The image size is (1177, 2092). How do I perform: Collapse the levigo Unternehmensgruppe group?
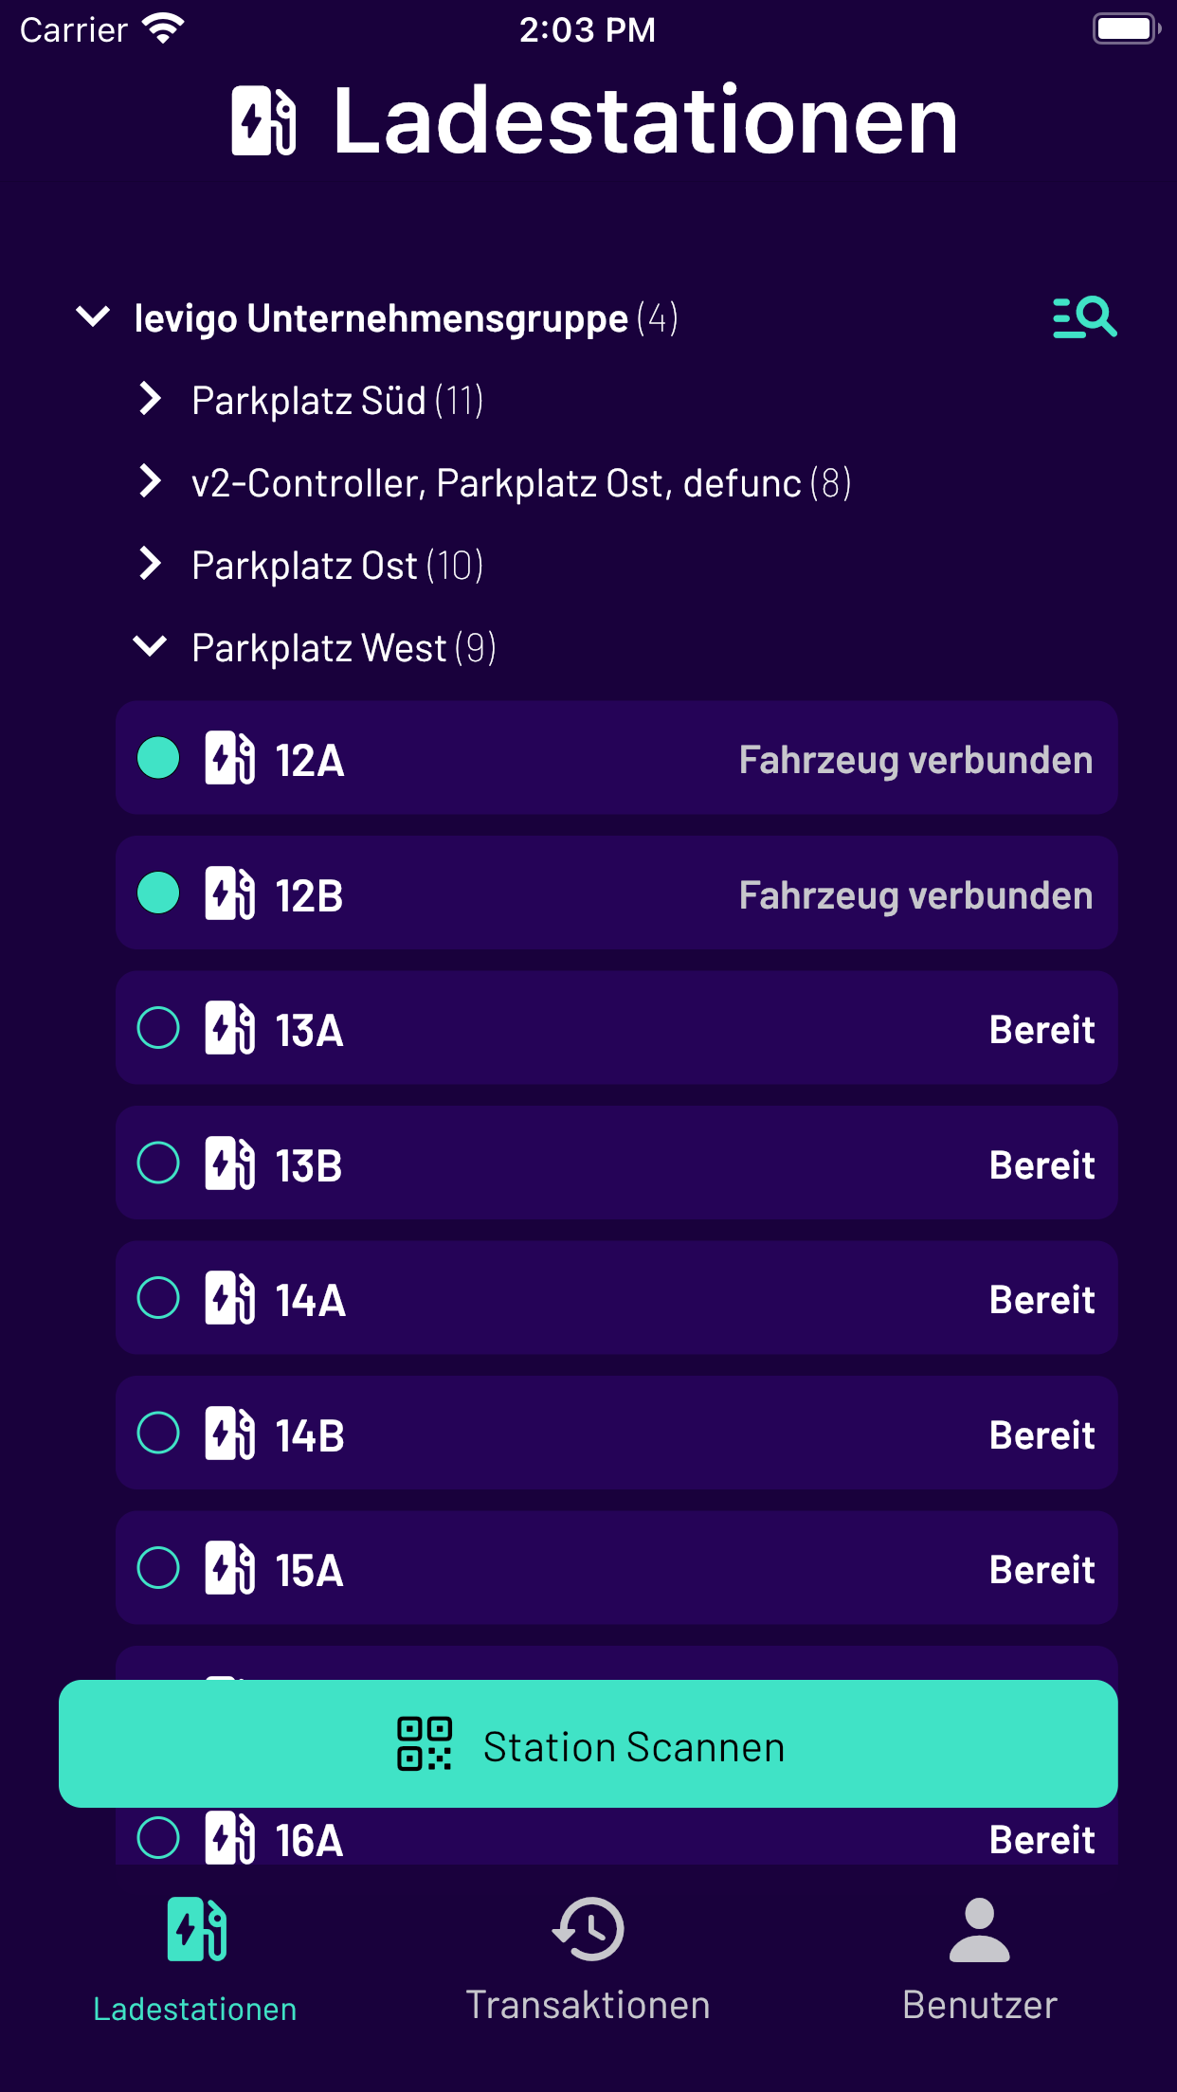pyautogui.click(x=93, y=316)
